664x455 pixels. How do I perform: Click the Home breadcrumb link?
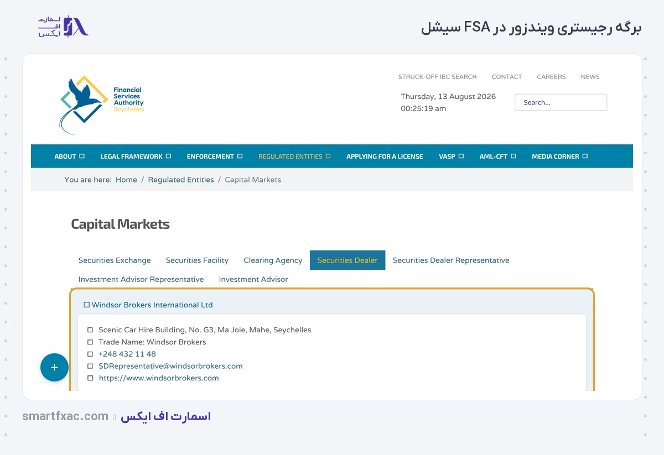(126, 180)
